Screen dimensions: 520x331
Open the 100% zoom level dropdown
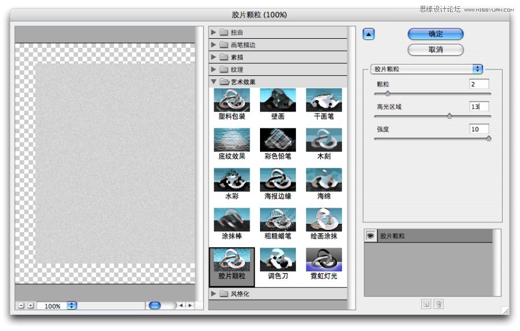[72, 306]
